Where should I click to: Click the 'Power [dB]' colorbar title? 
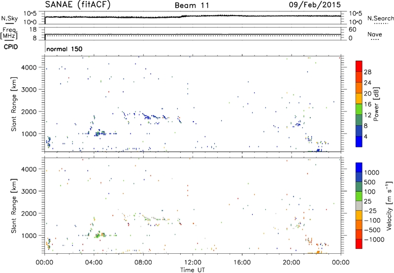click(x=376, y=104)
